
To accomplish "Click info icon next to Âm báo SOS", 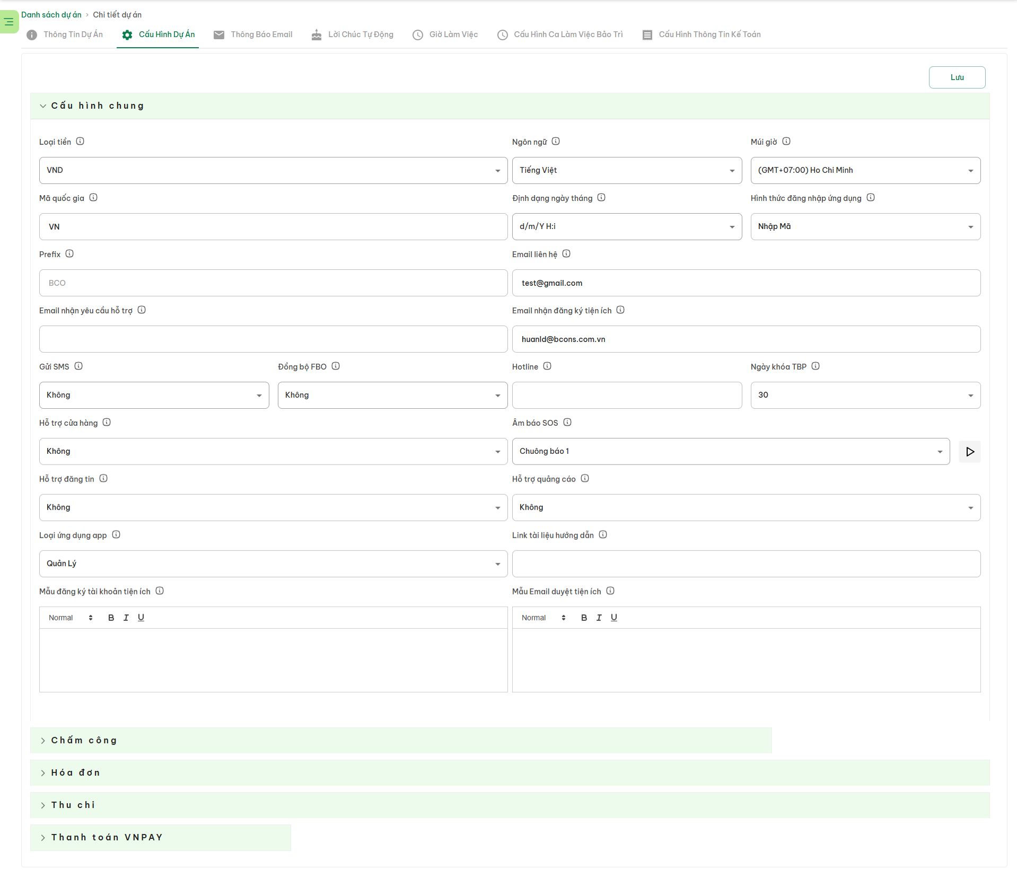I will click(x=567, y=423).
